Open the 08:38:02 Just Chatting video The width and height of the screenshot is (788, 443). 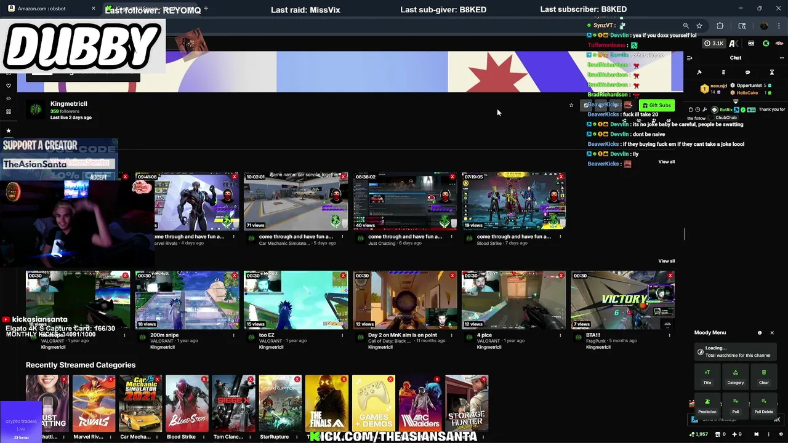tap(404, 201)
